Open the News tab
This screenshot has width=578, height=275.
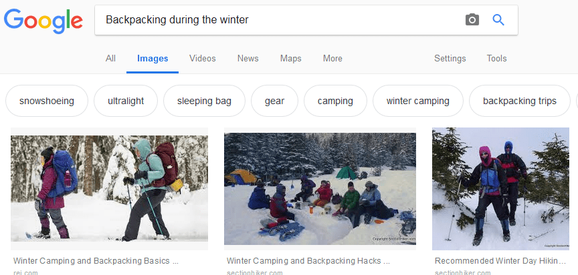click(x=248, y=59)
